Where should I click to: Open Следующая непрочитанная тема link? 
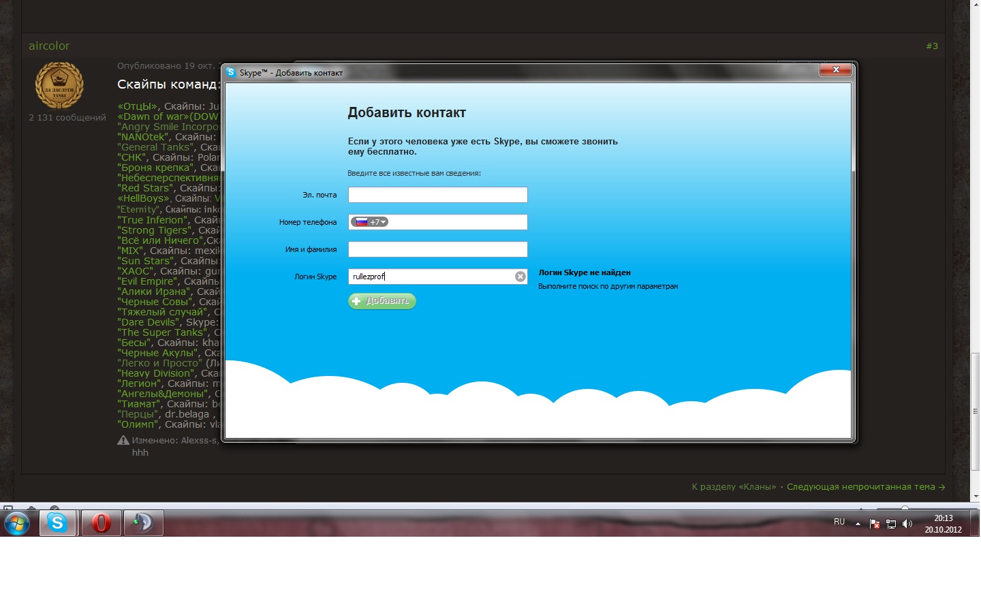866,487
